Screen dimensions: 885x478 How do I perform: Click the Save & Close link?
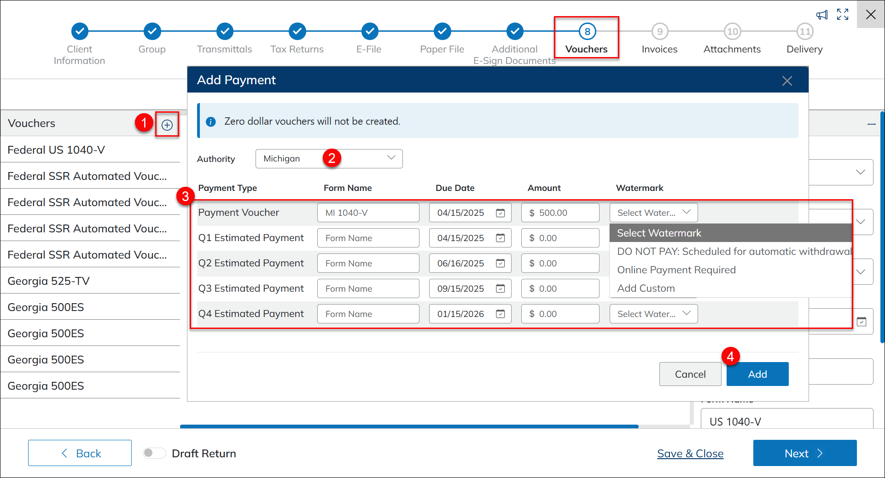(x=690, y=454)
